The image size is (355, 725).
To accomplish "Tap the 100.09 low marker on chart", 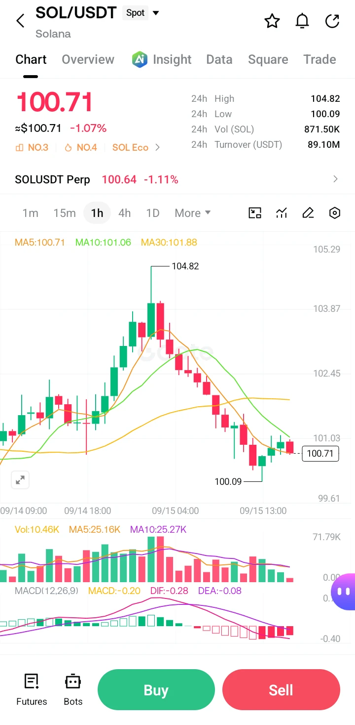I will click(228, 481).
